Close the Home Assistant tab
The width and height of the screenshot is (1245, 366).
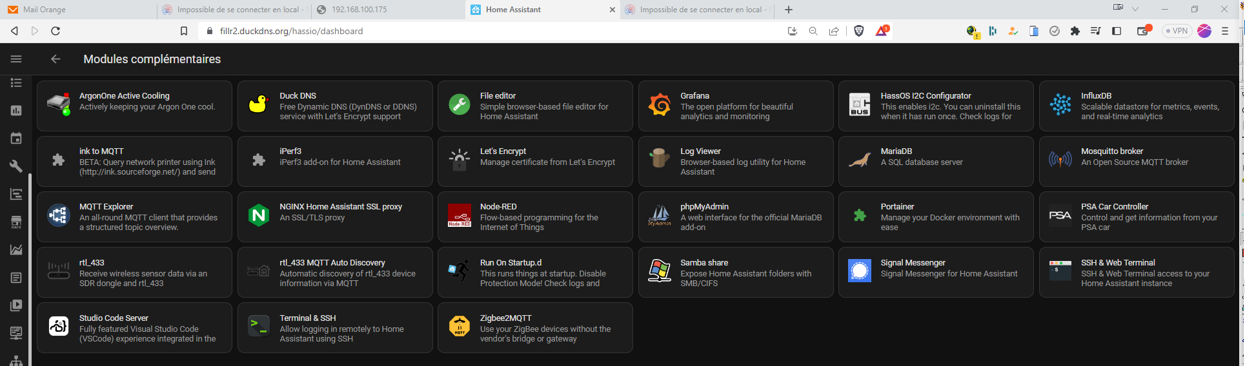tap(612, 10)
